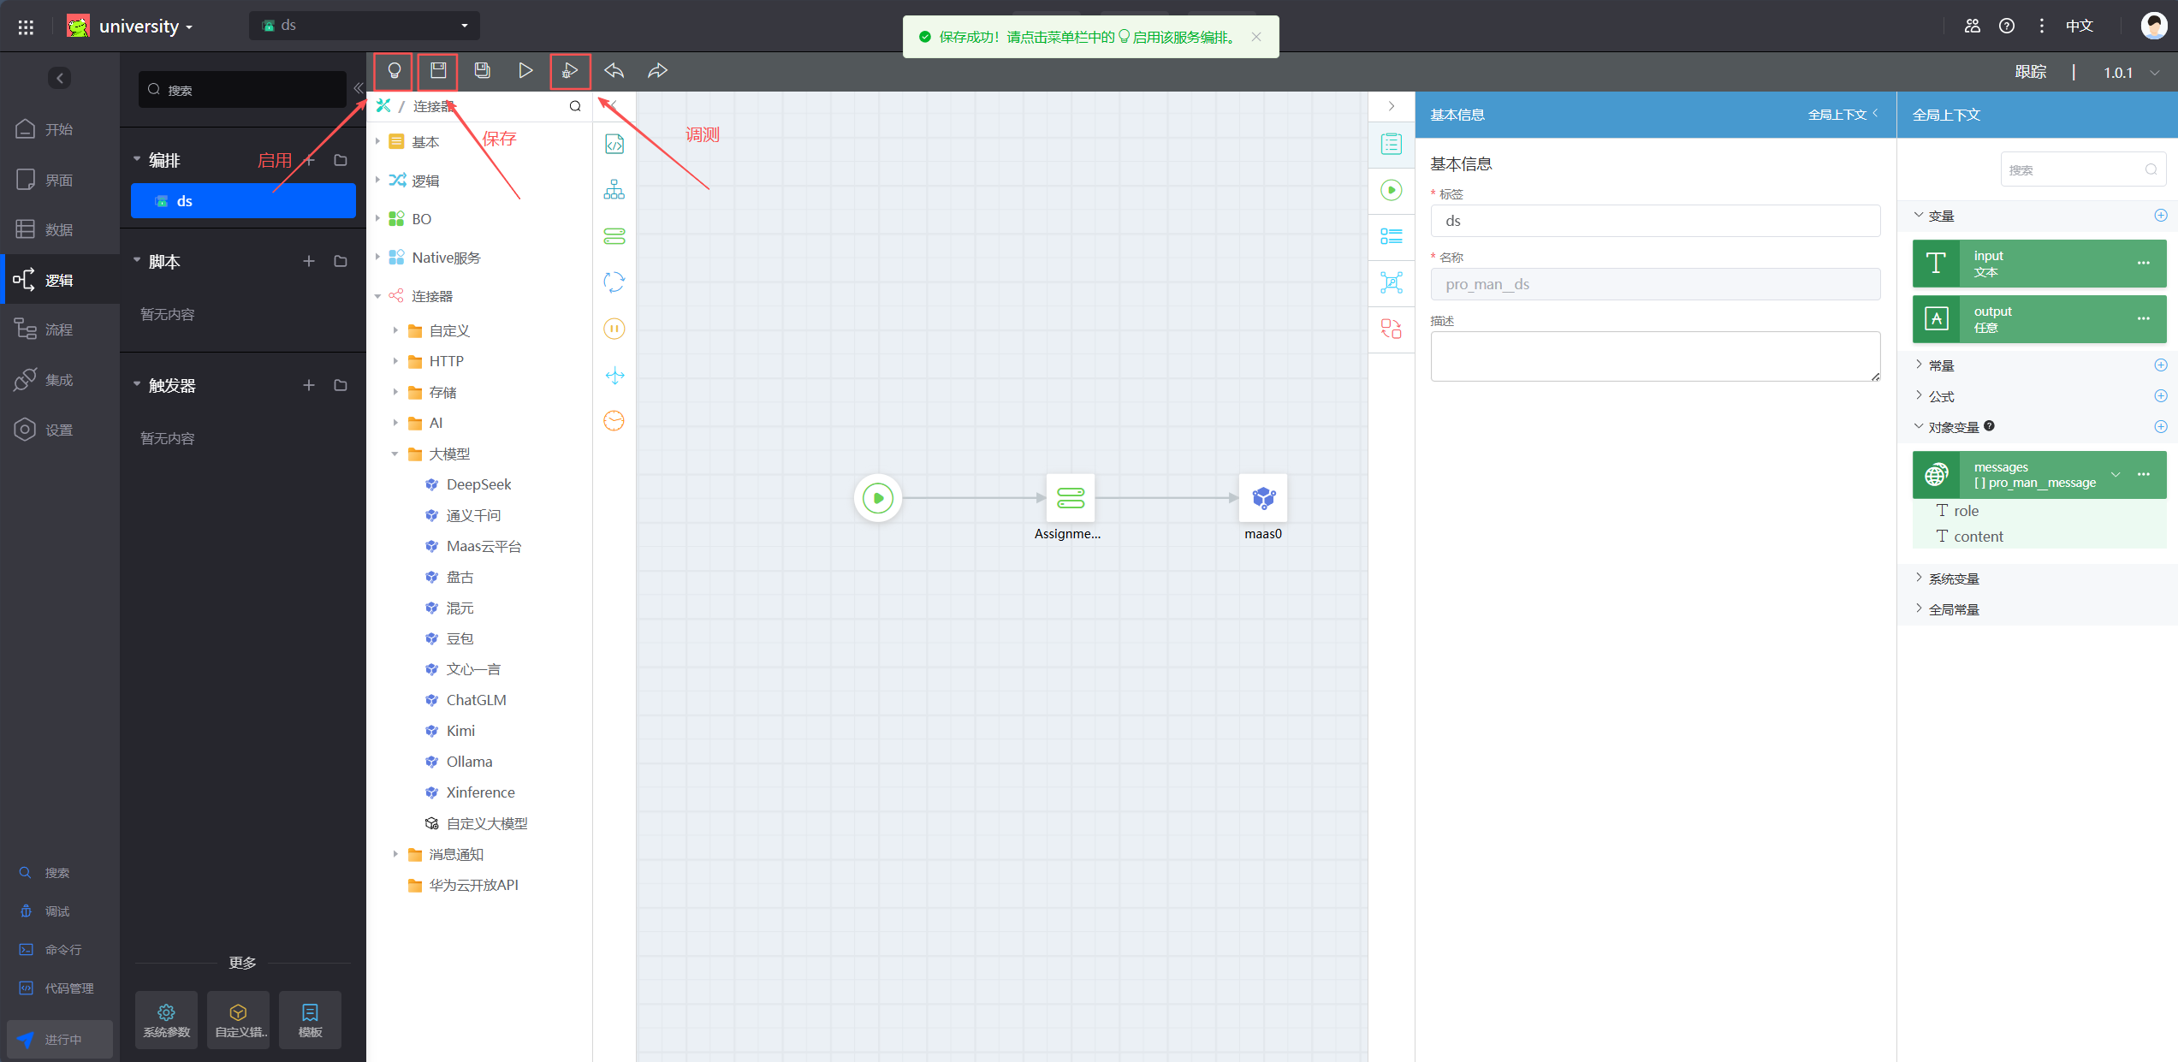The width and height of the screenshot is (2178, 1062).
Task: Click the redo arrow icon
Action: tap(657, 71)
